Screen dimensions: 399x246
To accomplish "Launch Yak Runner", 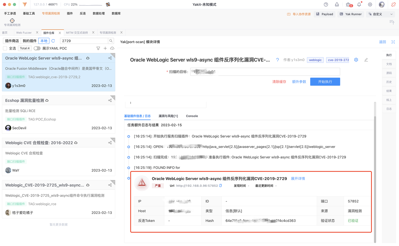I will [351, 14].
